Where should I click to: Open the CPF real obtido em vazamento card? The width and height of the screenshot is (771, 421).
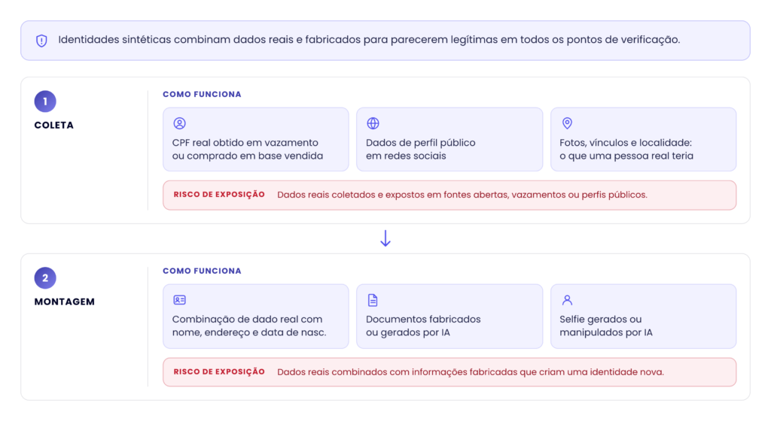click(256, 139)
